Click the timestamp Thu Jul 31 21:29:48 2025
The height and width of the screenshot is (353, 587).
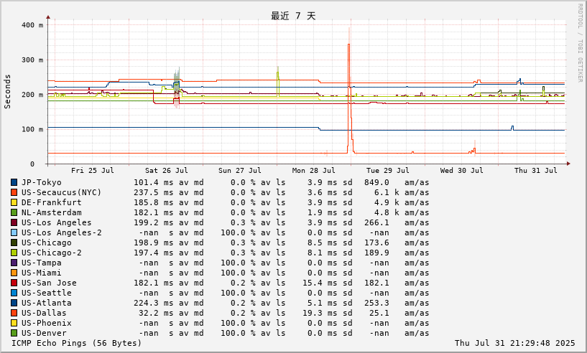(x=514, y=343)
